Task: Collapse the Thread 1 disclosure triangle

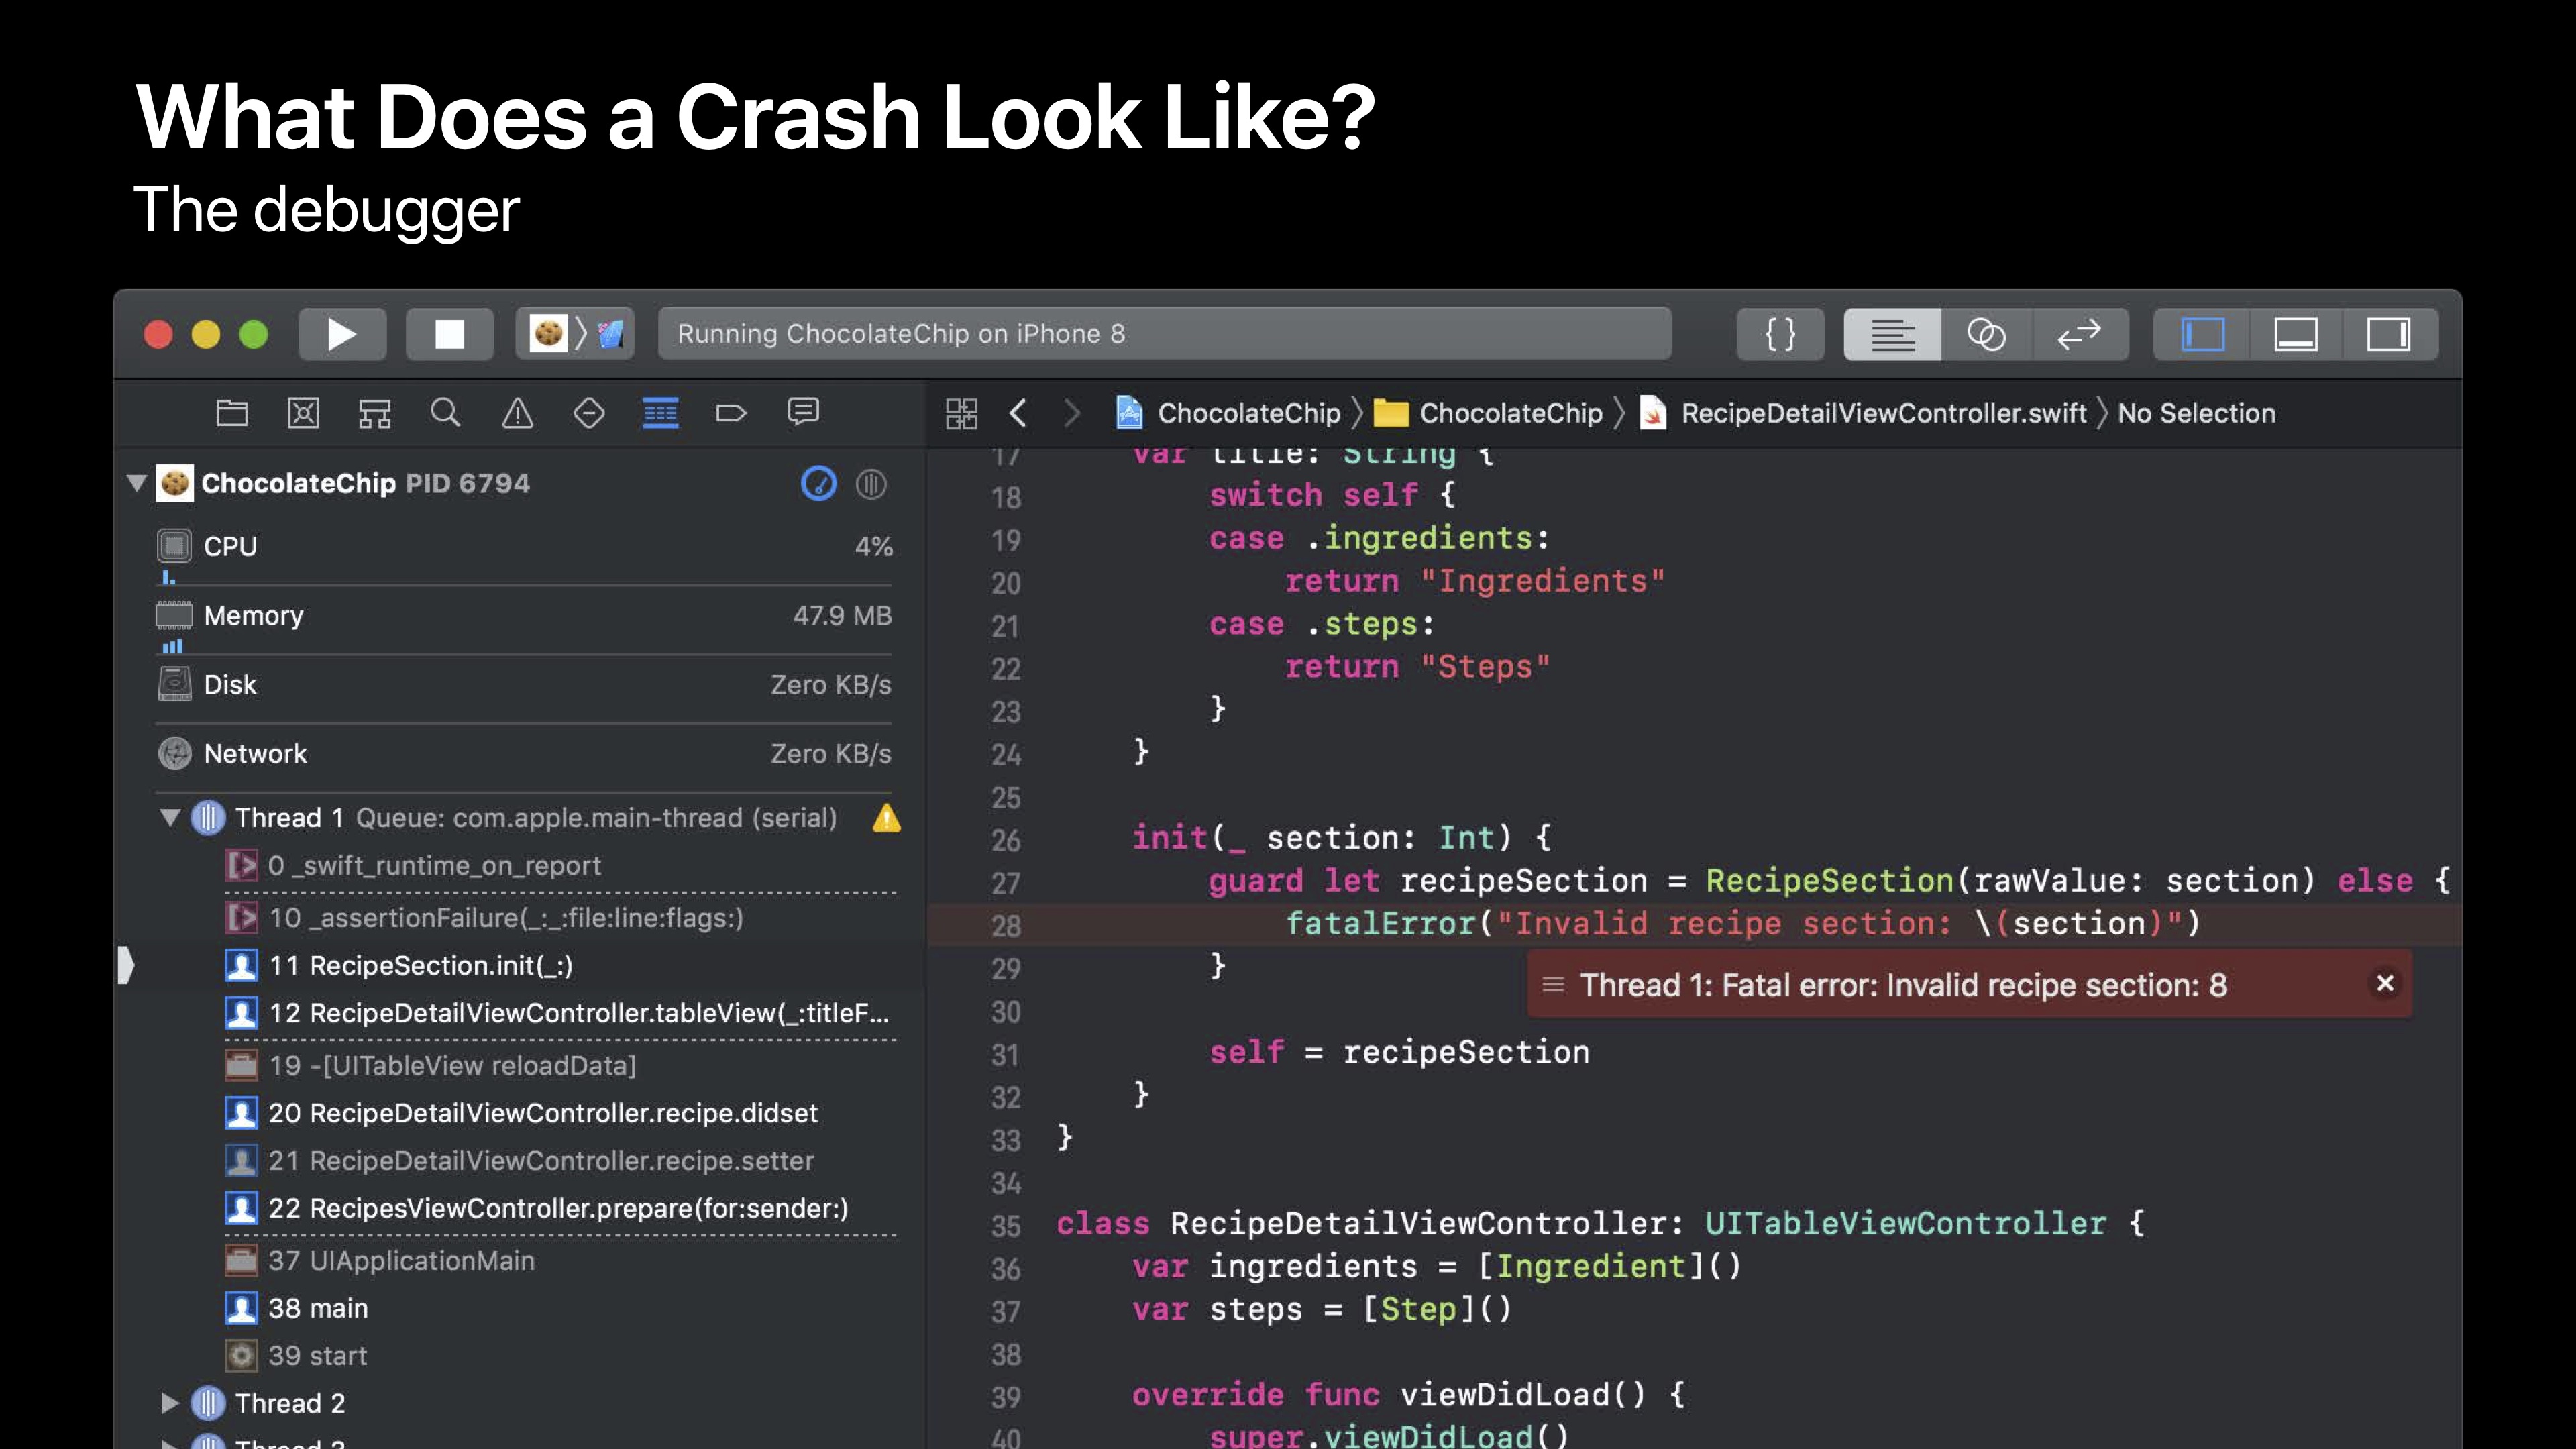Action: (x=170, y=818)
